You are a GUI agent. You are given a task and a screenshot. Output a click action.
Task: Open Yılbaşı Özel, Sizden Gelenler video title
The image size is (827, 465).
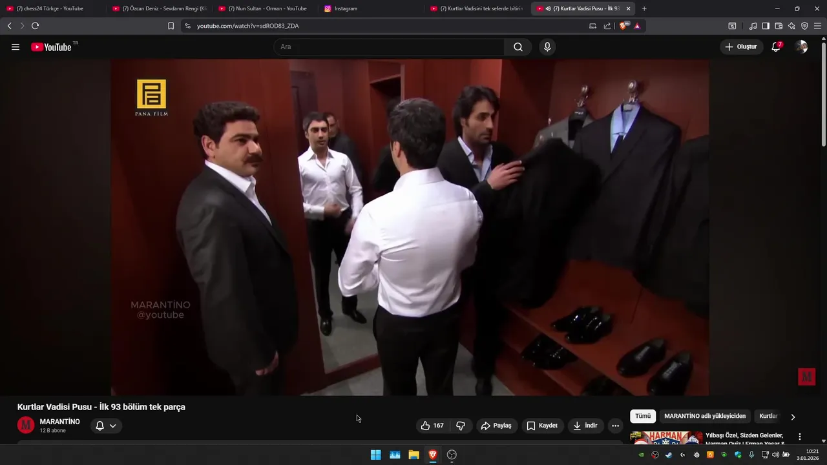tap(744, 439)
